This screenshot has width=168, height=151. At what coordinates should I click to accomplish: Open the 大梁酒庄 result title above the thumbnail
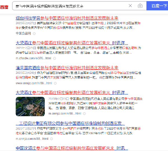pos(72,92)
